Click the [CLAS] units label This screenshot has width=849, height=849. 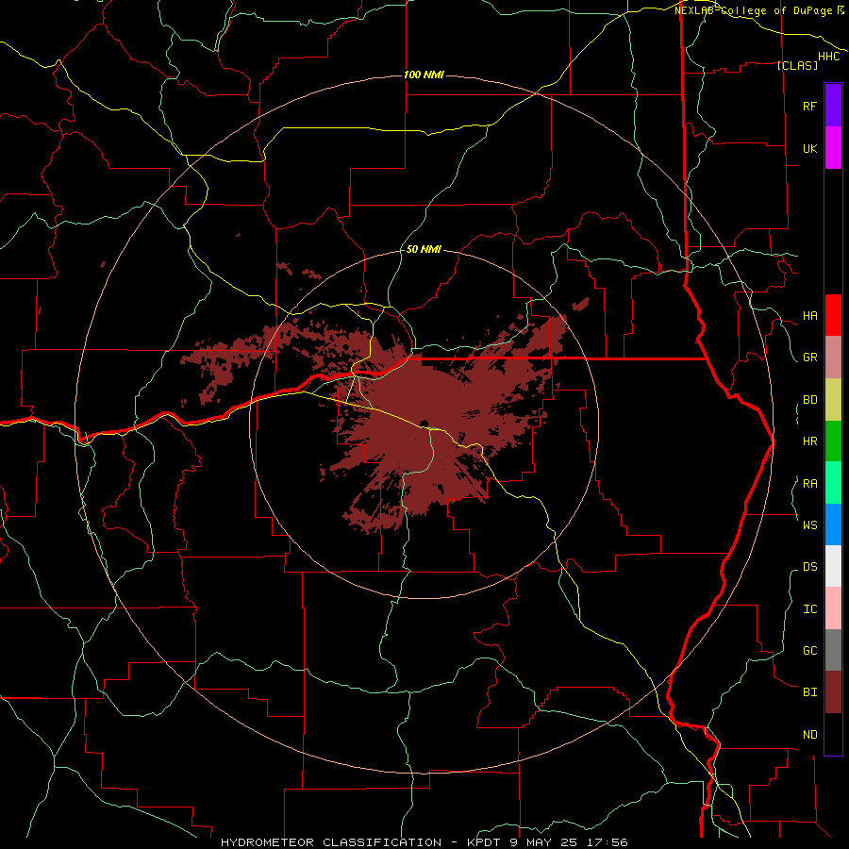click(x=797, y=65)
